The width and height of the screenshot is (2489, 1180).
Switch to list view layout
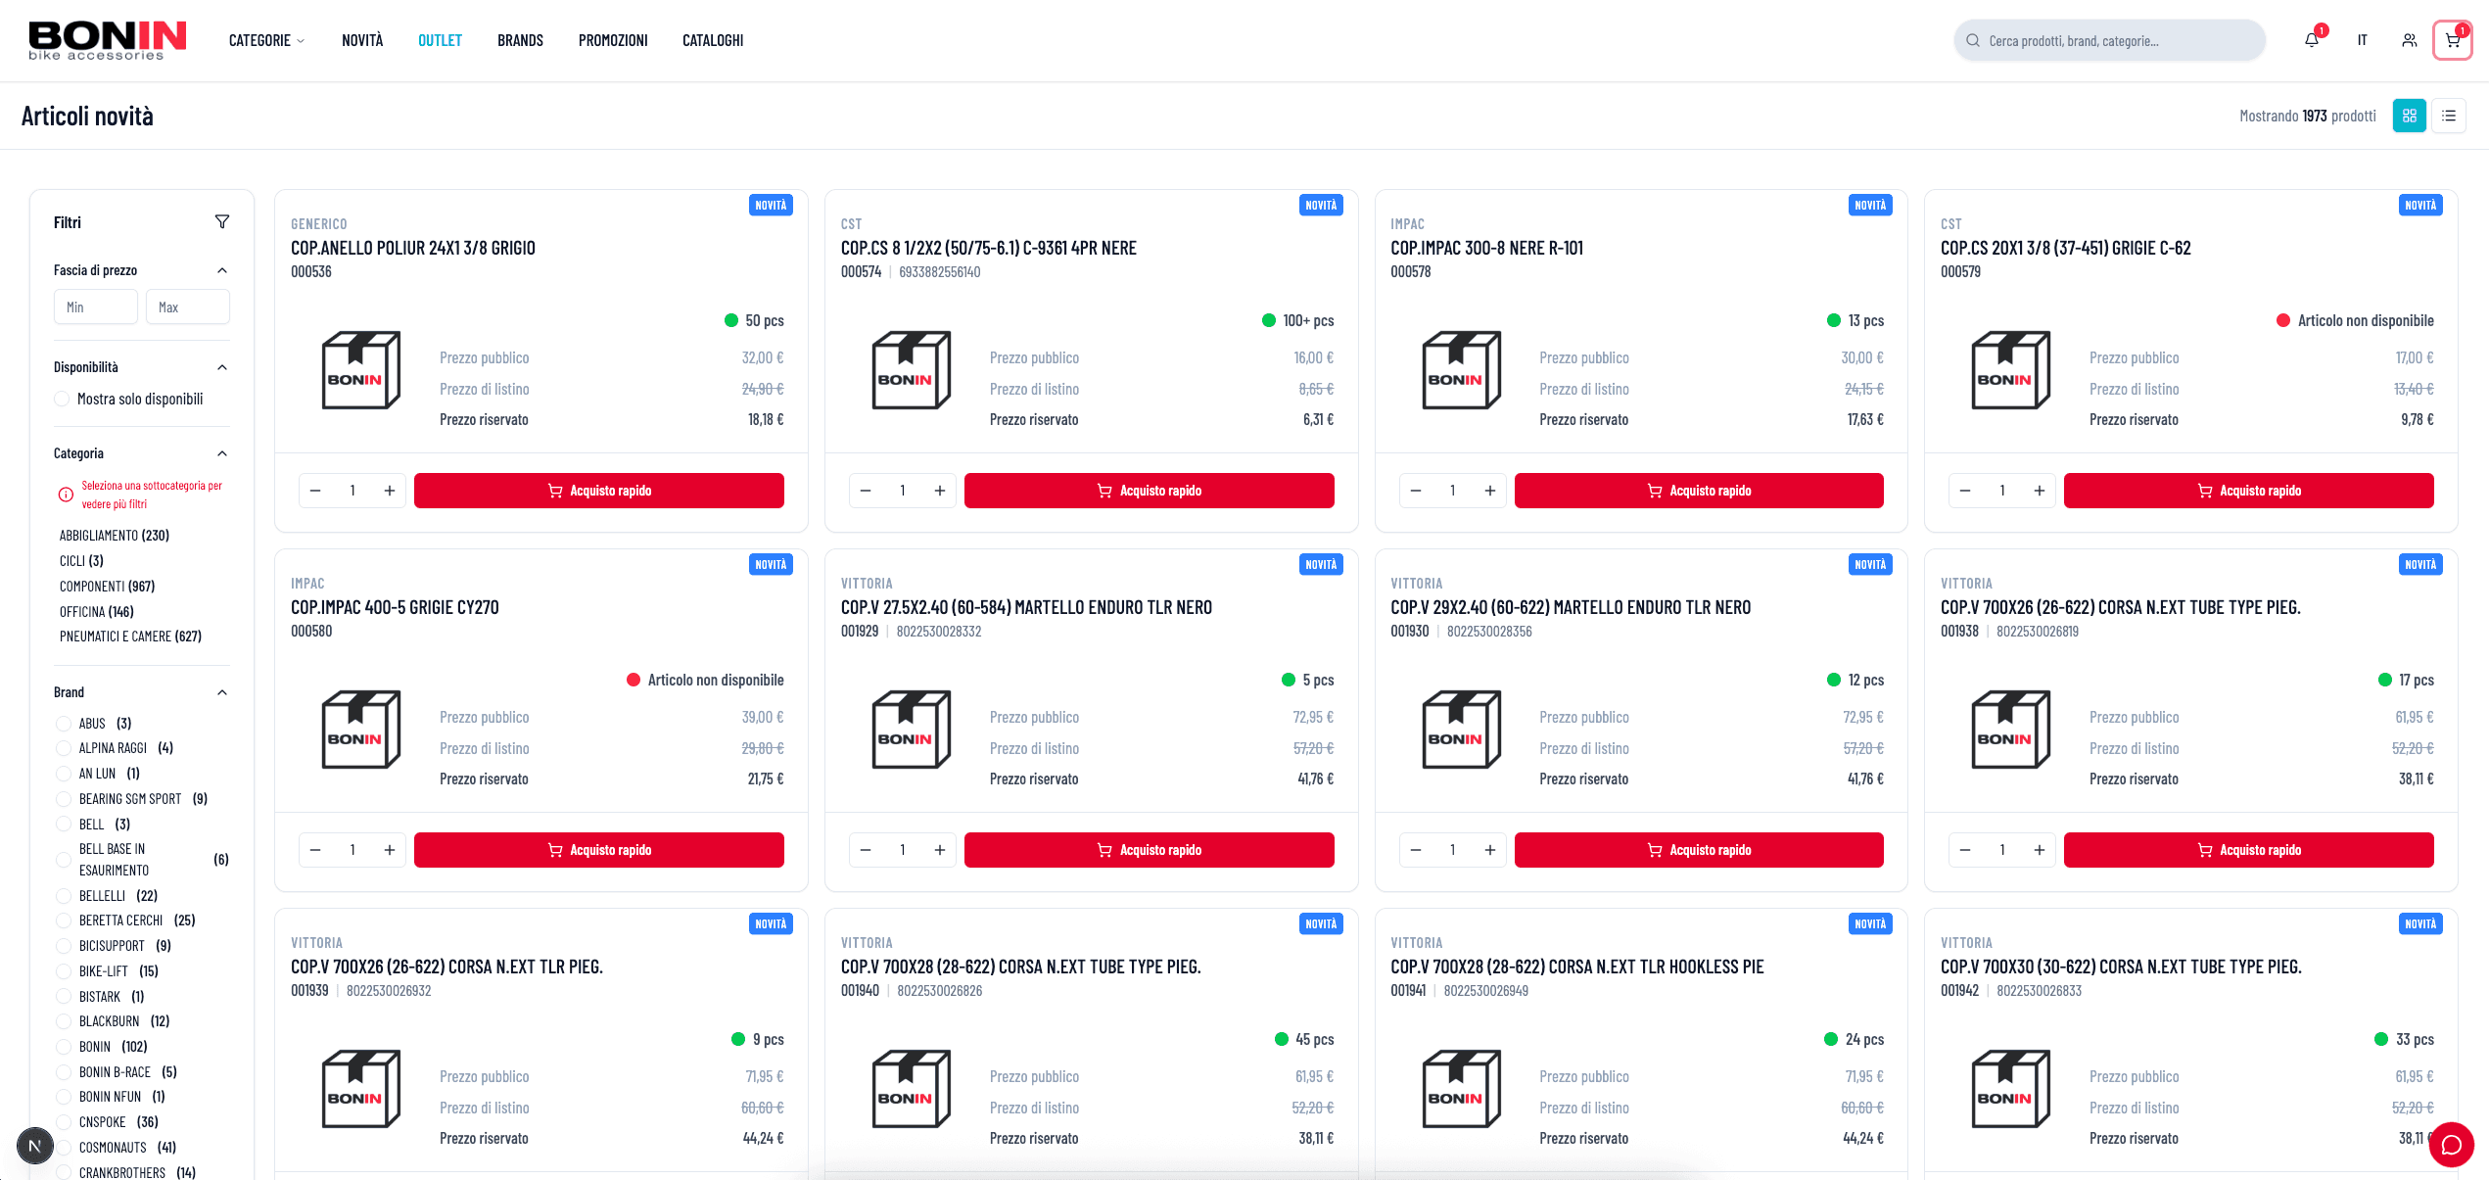pos(2448,116)
